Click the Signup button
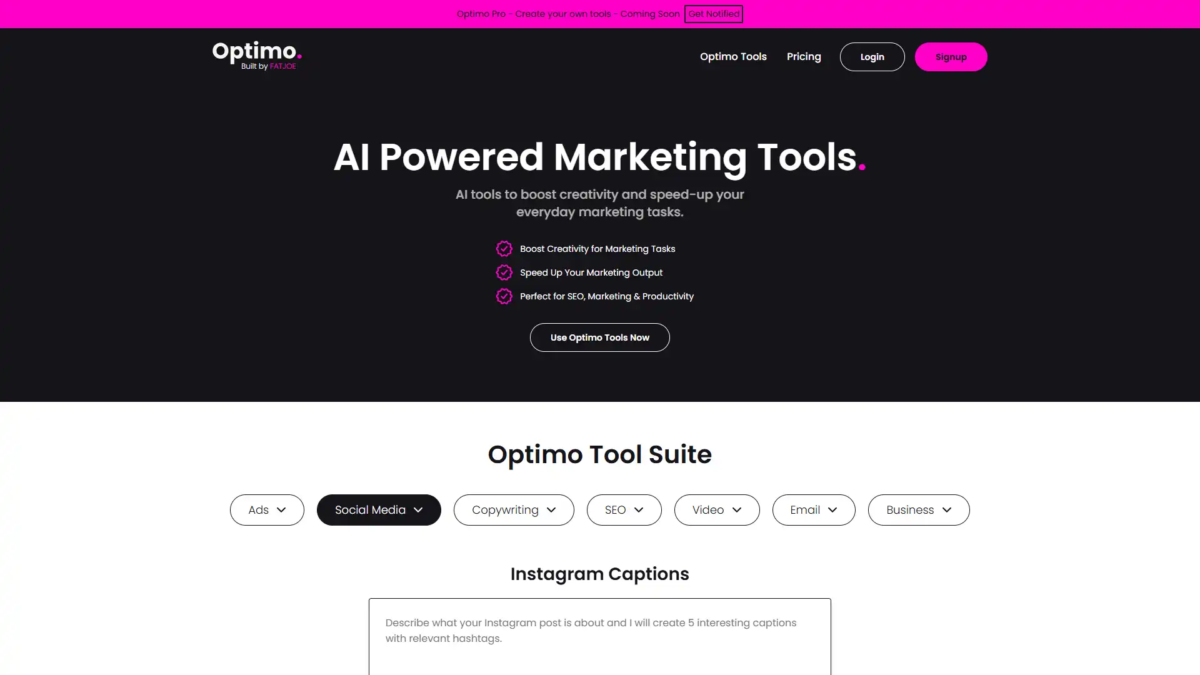This screenshot has height=675, width=1200. [x=950, y=56]
